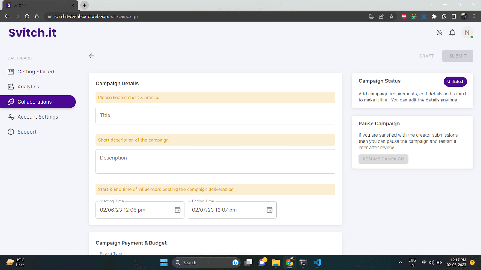This screenshot has height=270, width=481.
Task: Click browser back arrow
Action: (x=7, y=16)
